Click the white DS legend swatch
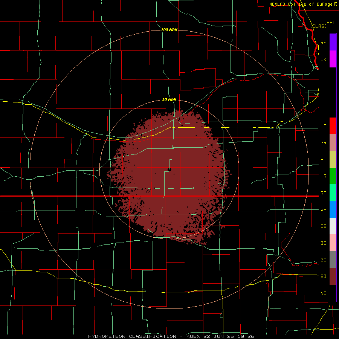The width and height of the screenshot is (339, 339). click(333, 226)
